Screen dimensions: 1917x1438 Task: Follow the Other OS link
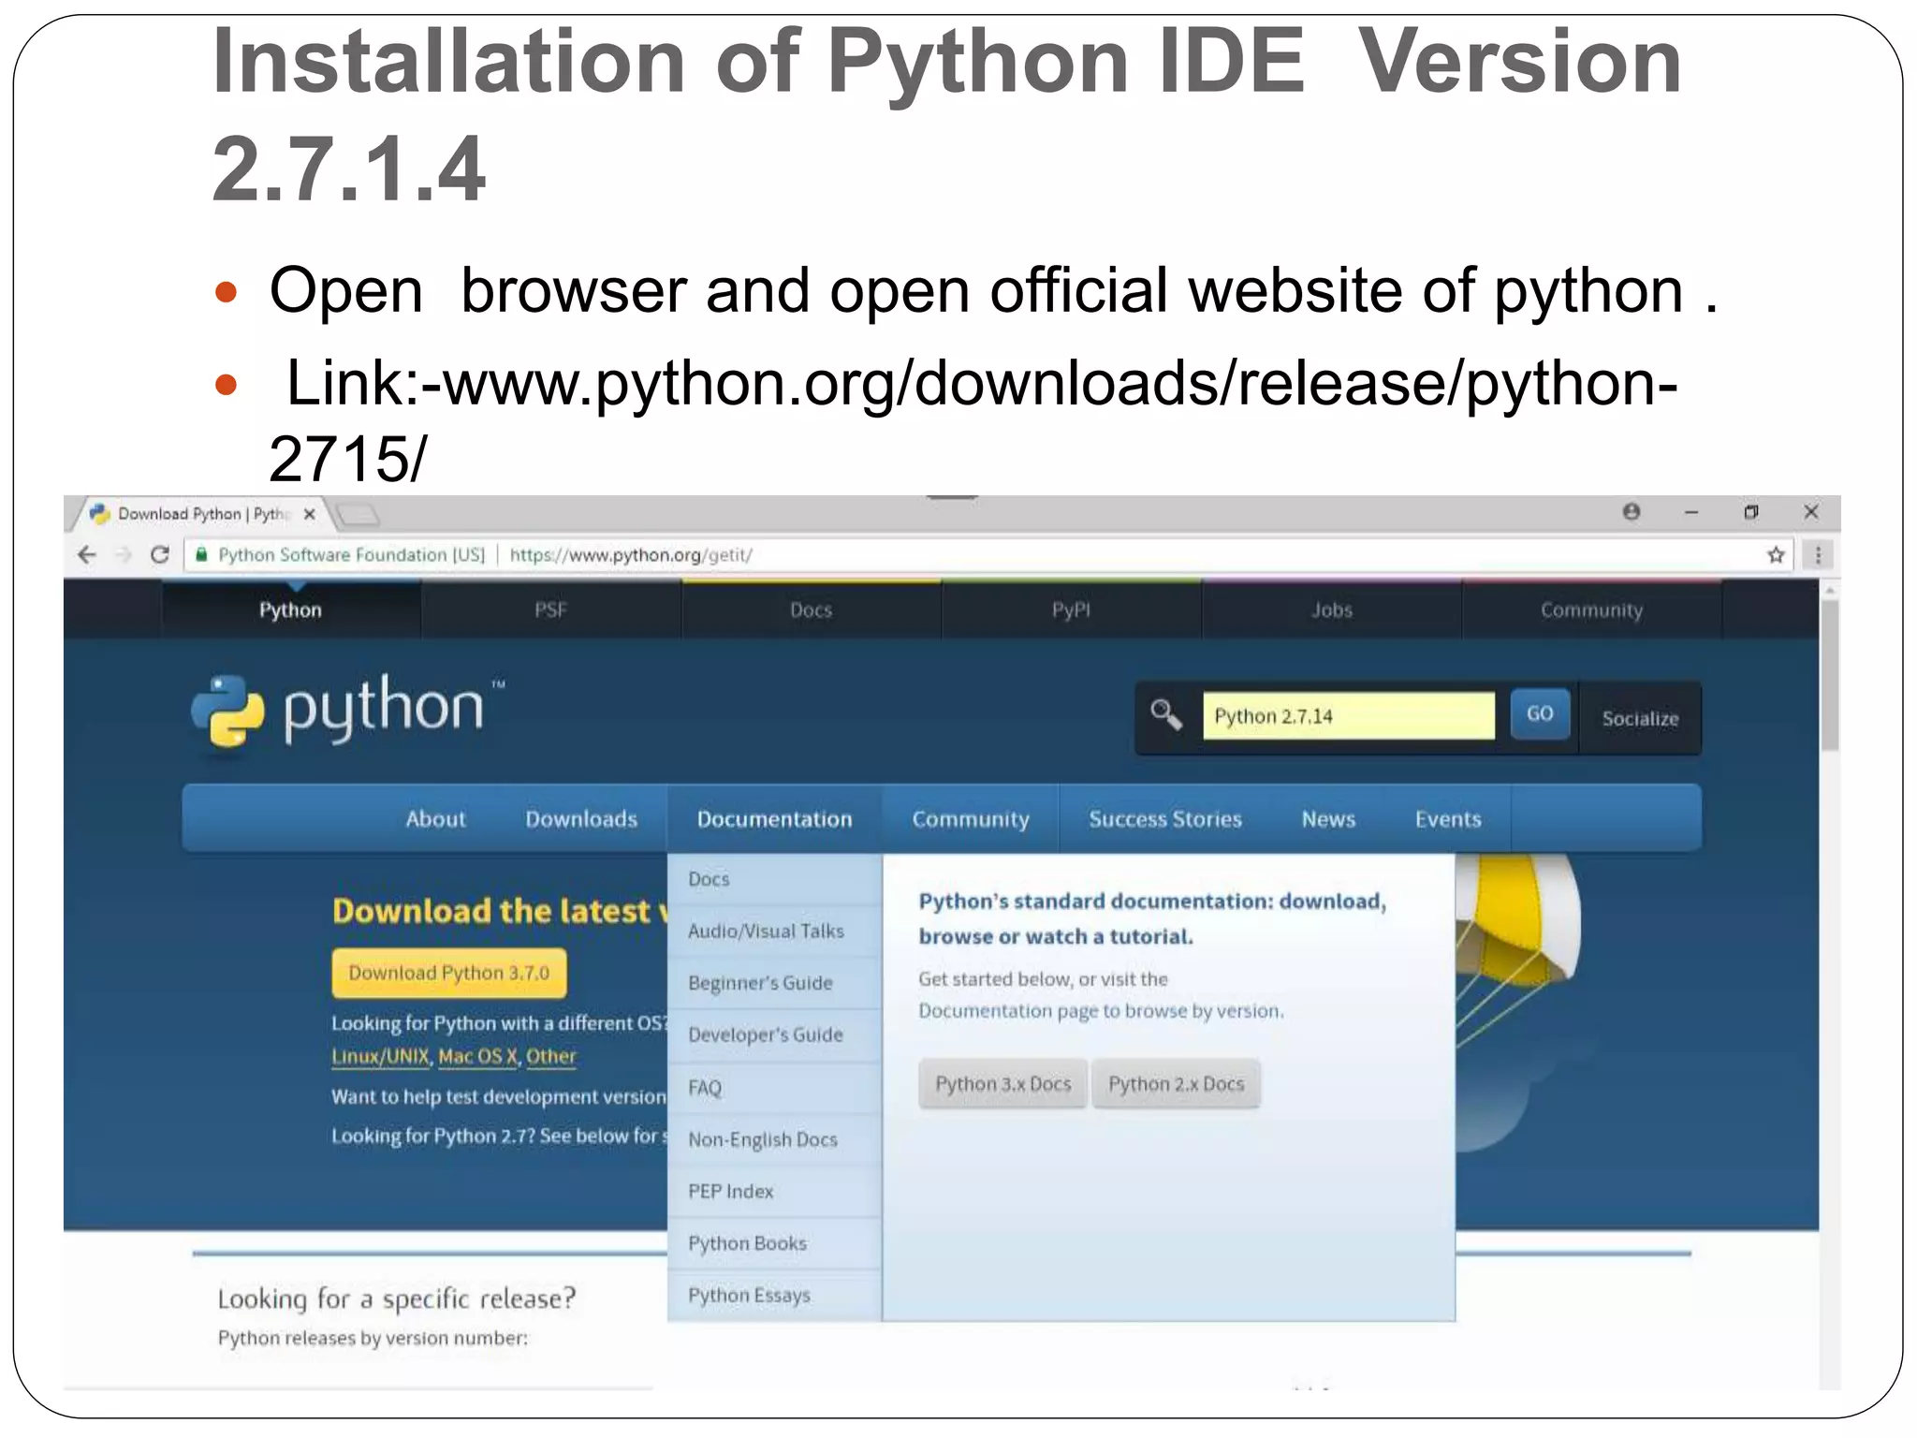(x=551, y=1057)
